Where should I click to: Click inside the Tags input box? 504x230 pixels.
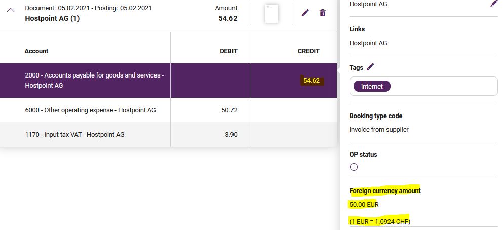pos(423,86)
